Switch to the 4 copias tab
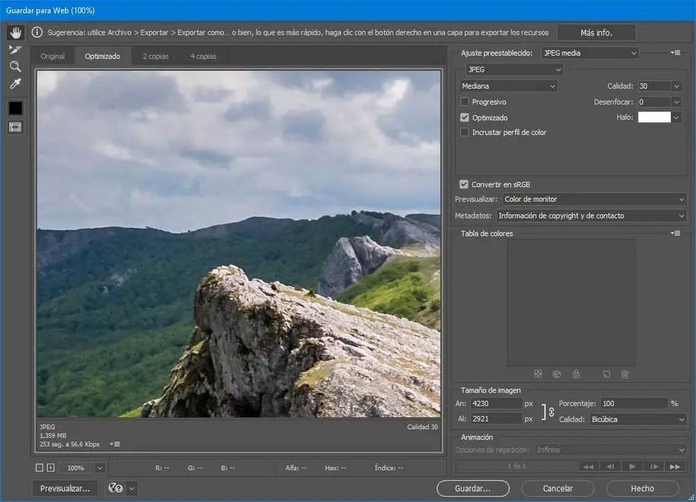Image resolution: width=696 pixels, height=502 pixels. point(203,56)
